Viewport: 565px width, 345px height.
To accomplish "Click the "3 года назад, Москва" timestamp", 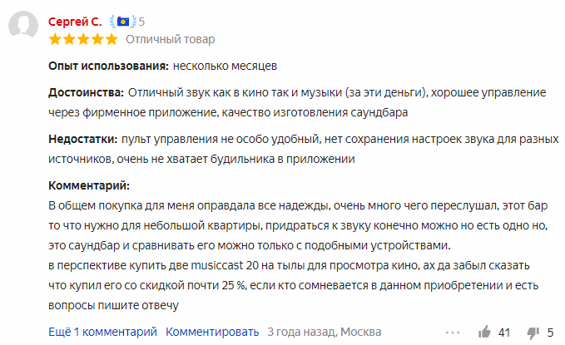I will pyautogui.click(x=324, y=332).
